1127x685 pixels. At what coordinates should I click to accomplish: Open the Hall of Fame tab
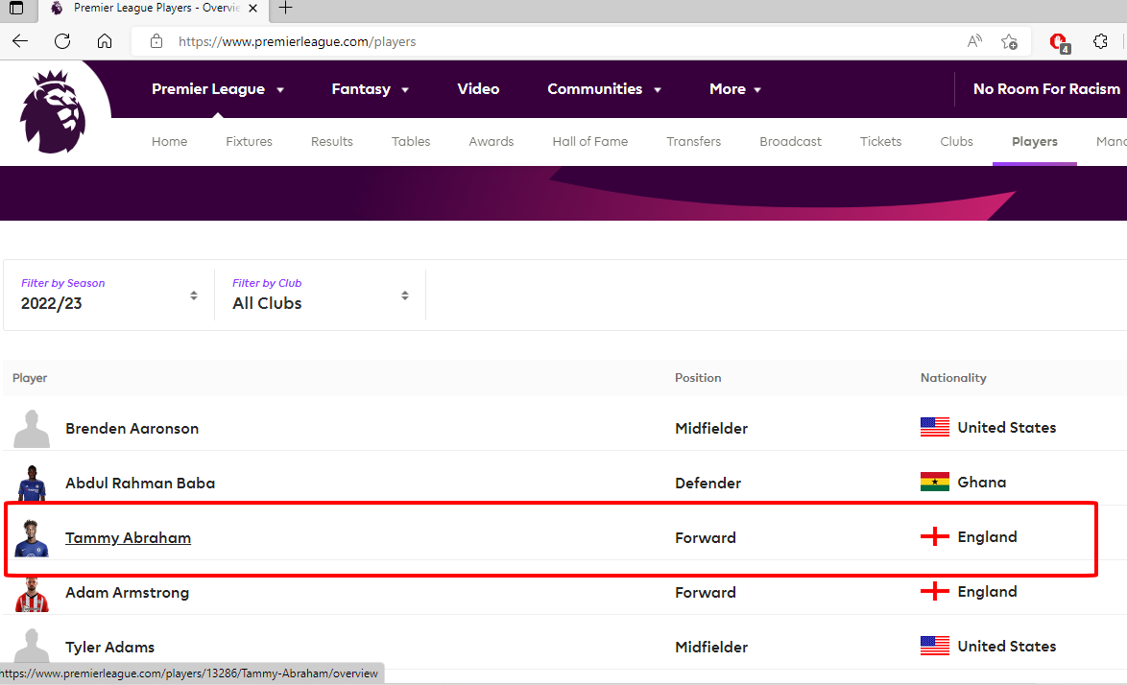click(x=590, y=141)
